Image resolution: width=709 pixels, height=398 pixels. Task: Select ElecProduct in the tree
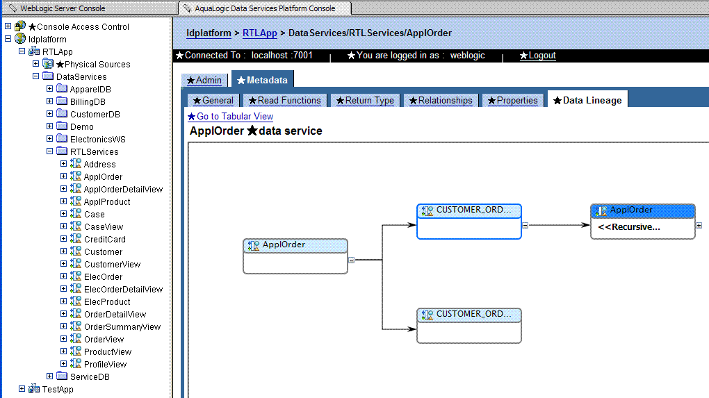[107, 301]
